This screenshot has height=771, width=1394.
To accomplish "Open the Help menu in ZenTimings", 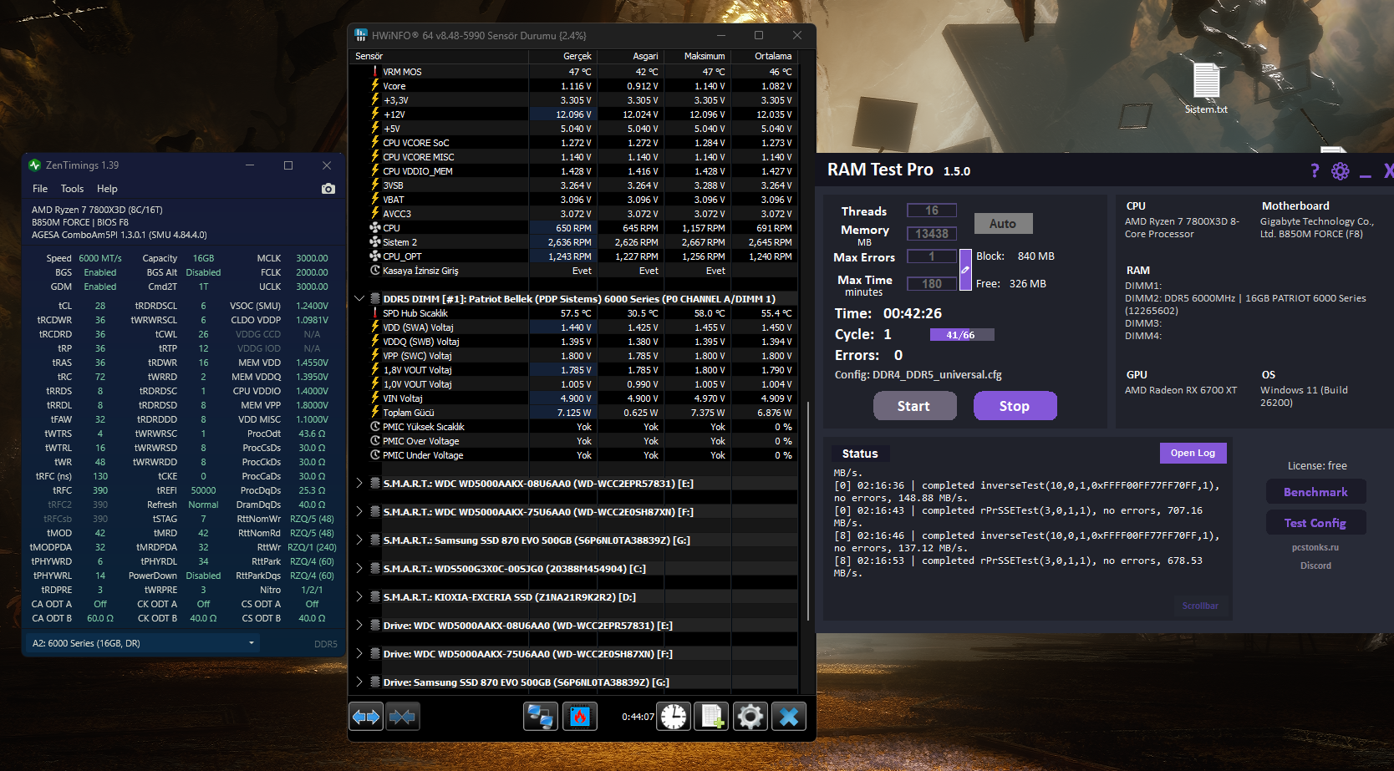I will coord(107,189).
